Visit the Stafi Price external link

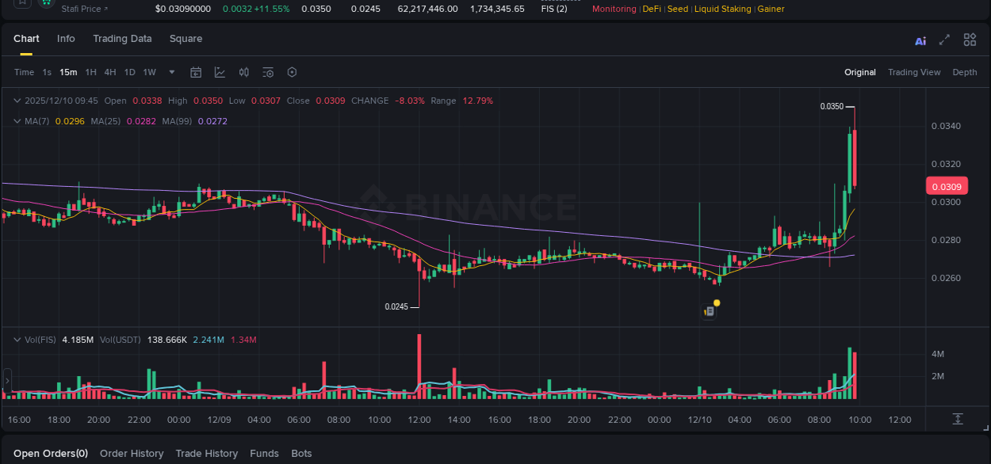point(84,9)
